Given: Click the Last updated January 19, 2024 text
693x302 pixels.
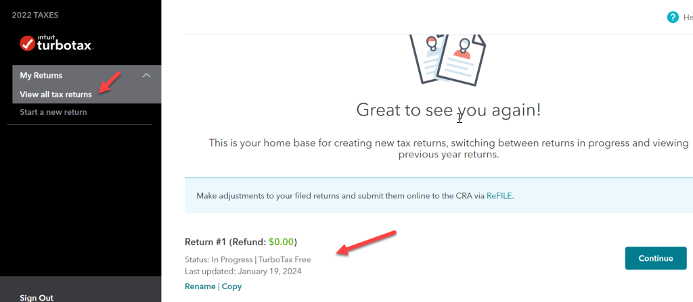Looking at the screenshot, I should coord(243,272).
